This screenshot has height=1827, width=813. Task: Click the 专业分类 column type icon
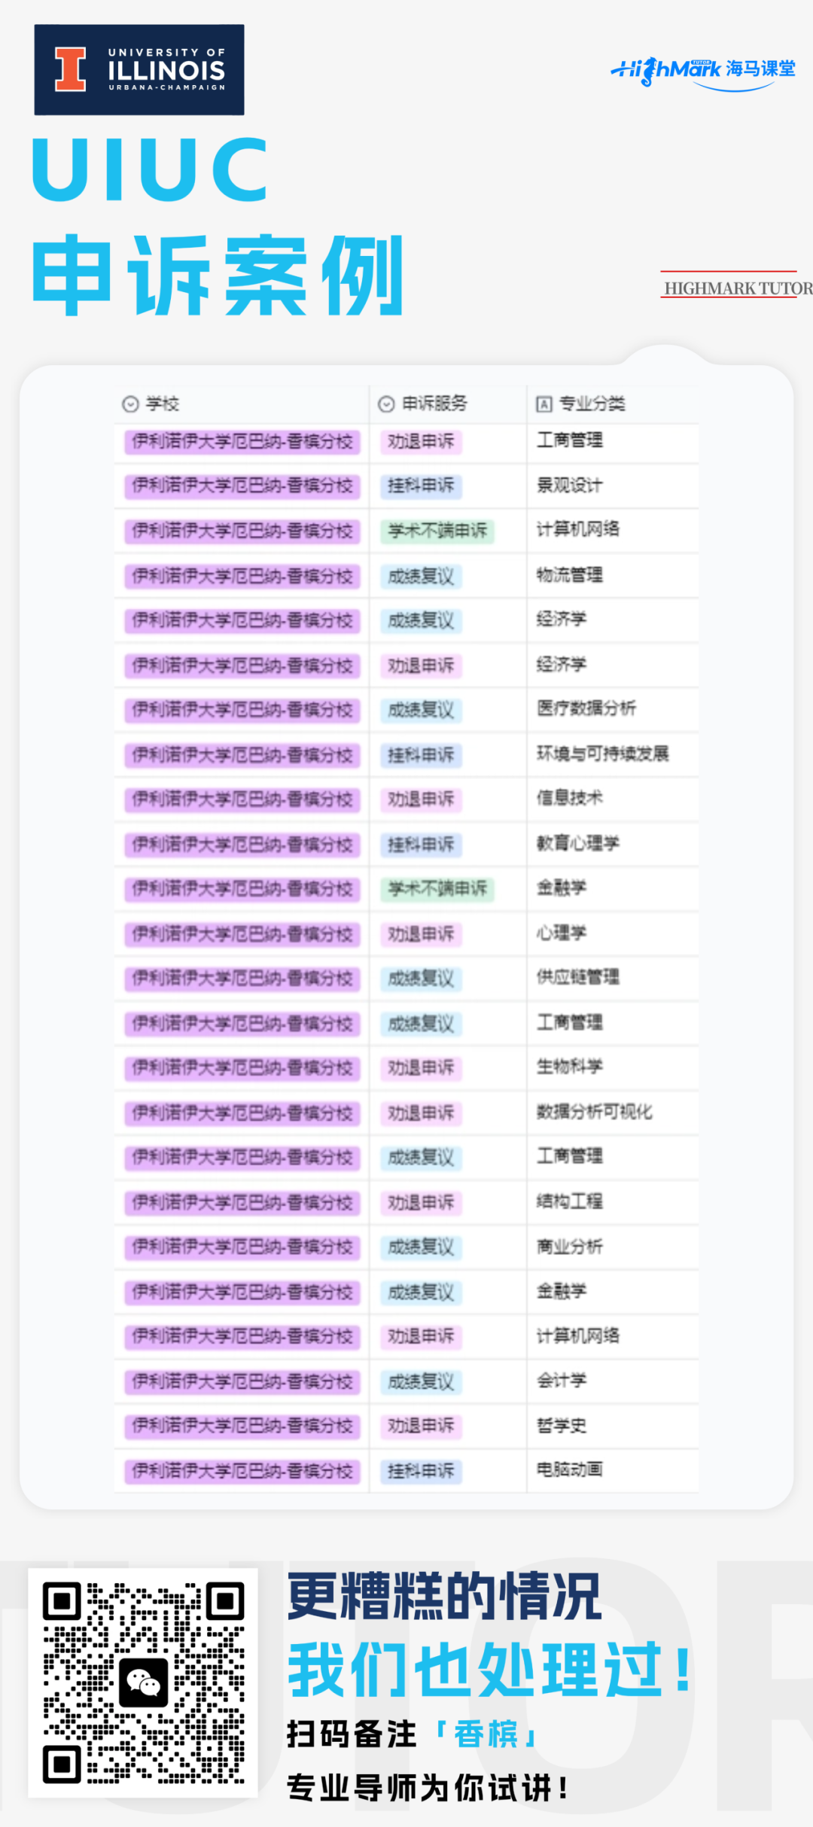pos(544,404)
